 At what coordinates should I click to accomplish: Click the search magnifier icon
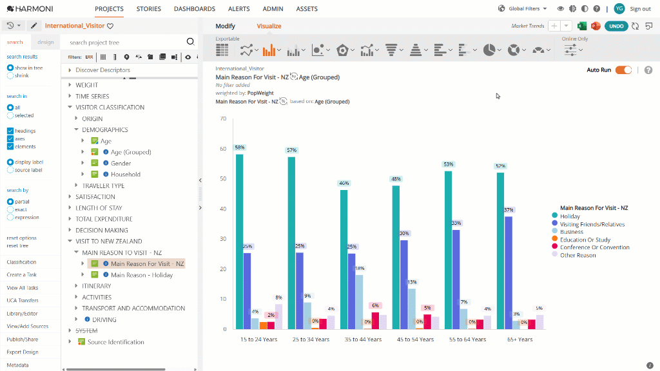coord(190,41)
